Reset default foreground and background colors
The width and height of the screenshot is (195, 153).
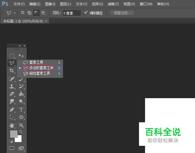[x=11, y=141]
